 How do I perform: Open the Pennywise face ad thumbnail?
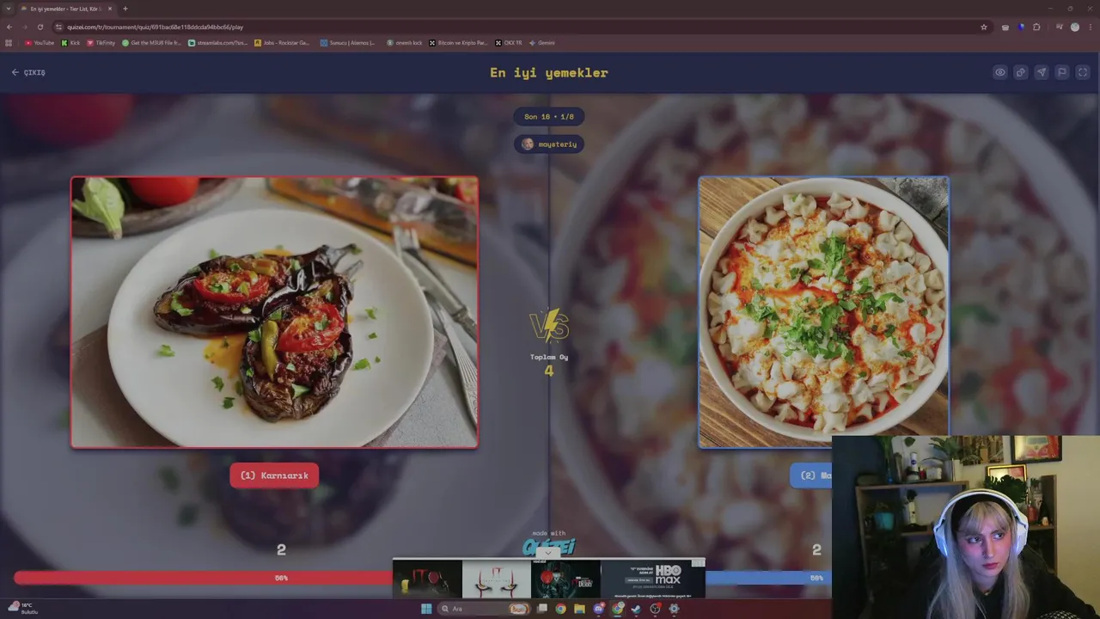497,579
